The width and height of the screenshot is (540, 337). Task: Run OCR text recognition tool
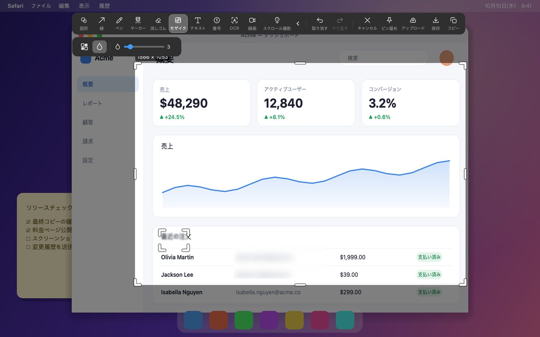point(235,24)
